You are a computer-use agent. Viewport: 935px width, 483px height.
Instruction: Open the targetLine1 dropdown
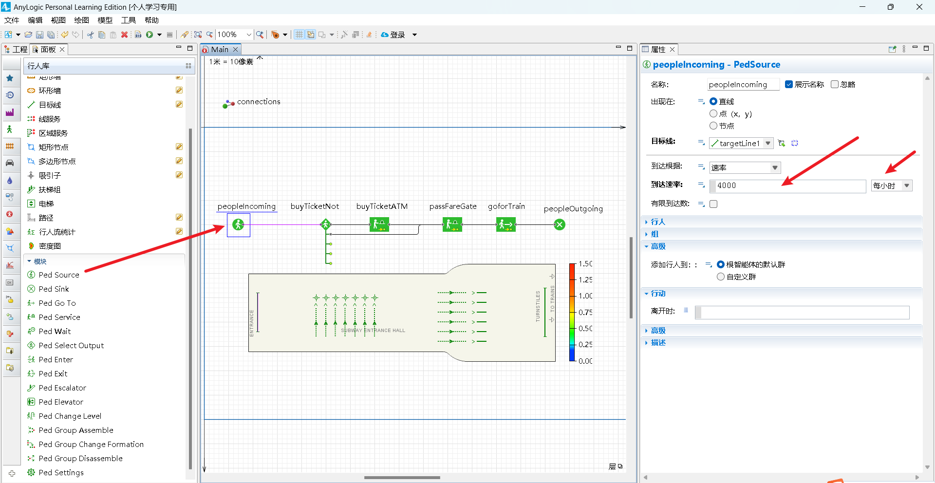click(x=768, y=143)
